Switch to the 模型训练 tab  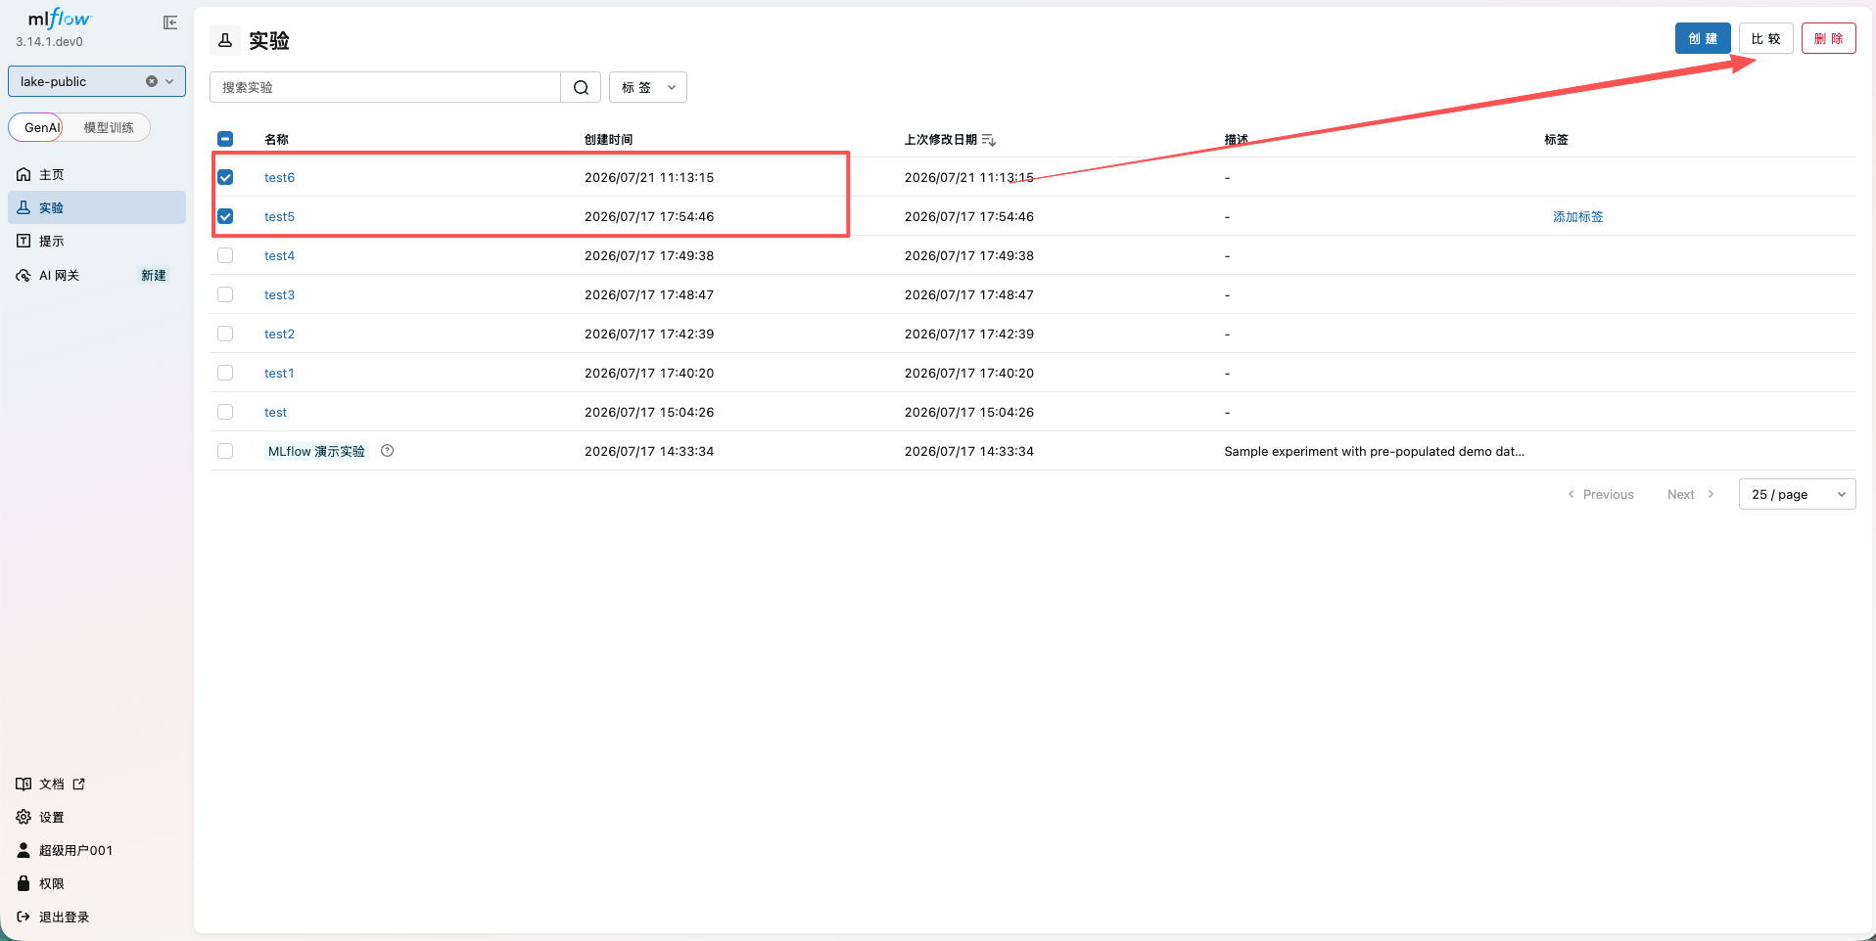108,127
